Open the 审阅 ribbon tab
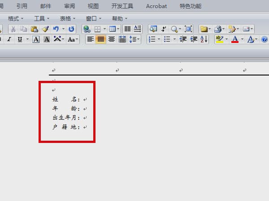The height and width of the screenshot is (201, 269). click(x=69, y=6)
